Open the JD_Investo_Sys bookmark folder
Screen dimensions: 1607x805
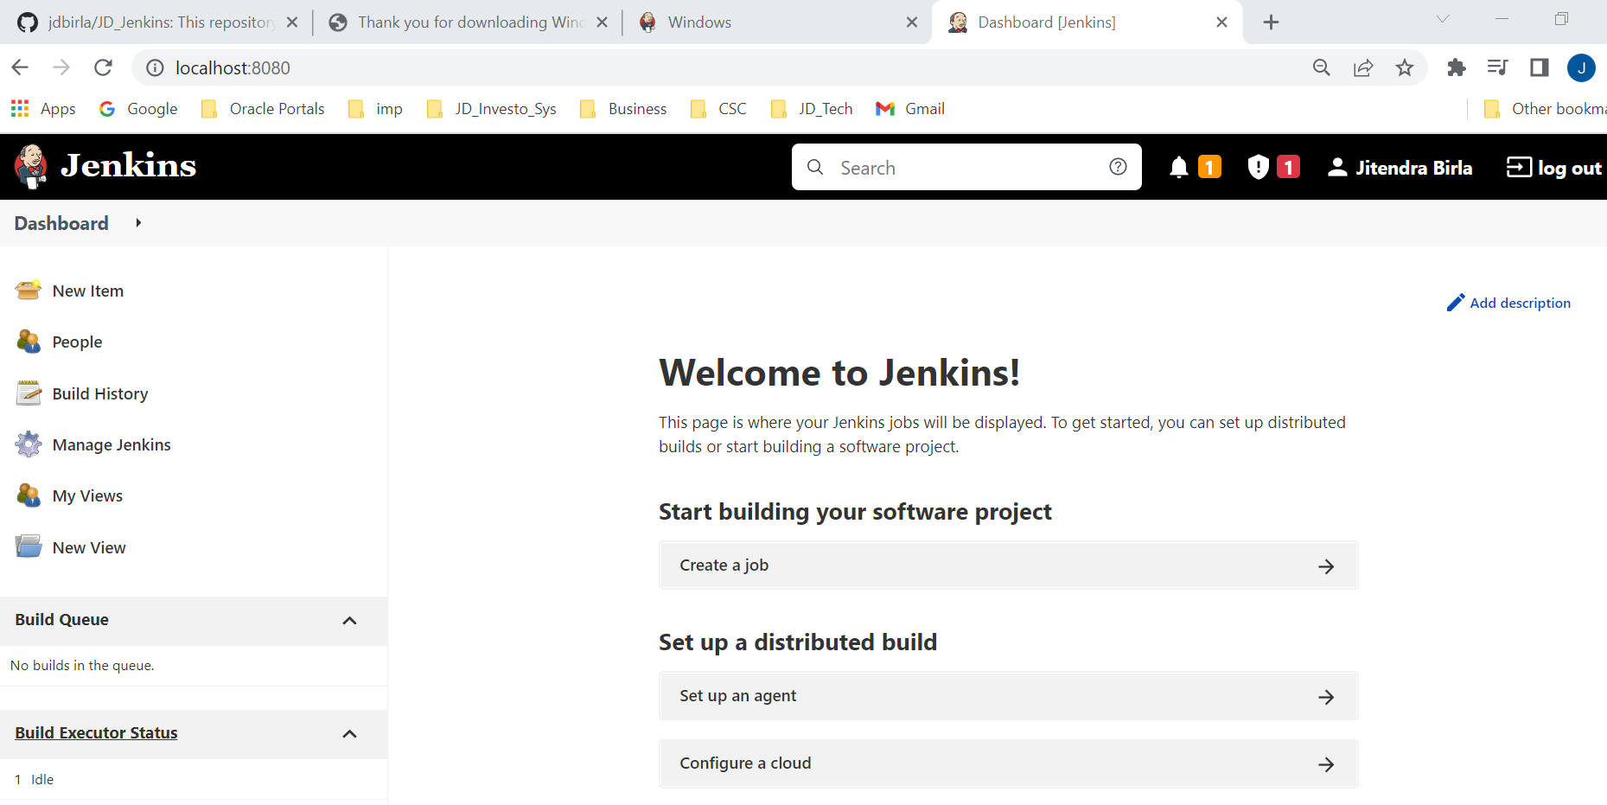(x=491, y=109)
